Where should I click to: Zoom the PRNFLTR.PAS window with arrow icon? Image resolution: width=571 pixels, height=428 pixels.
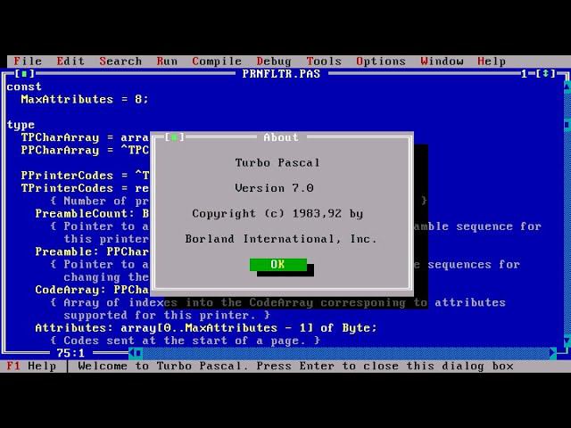pyautogui.click(x=545, y=73)
